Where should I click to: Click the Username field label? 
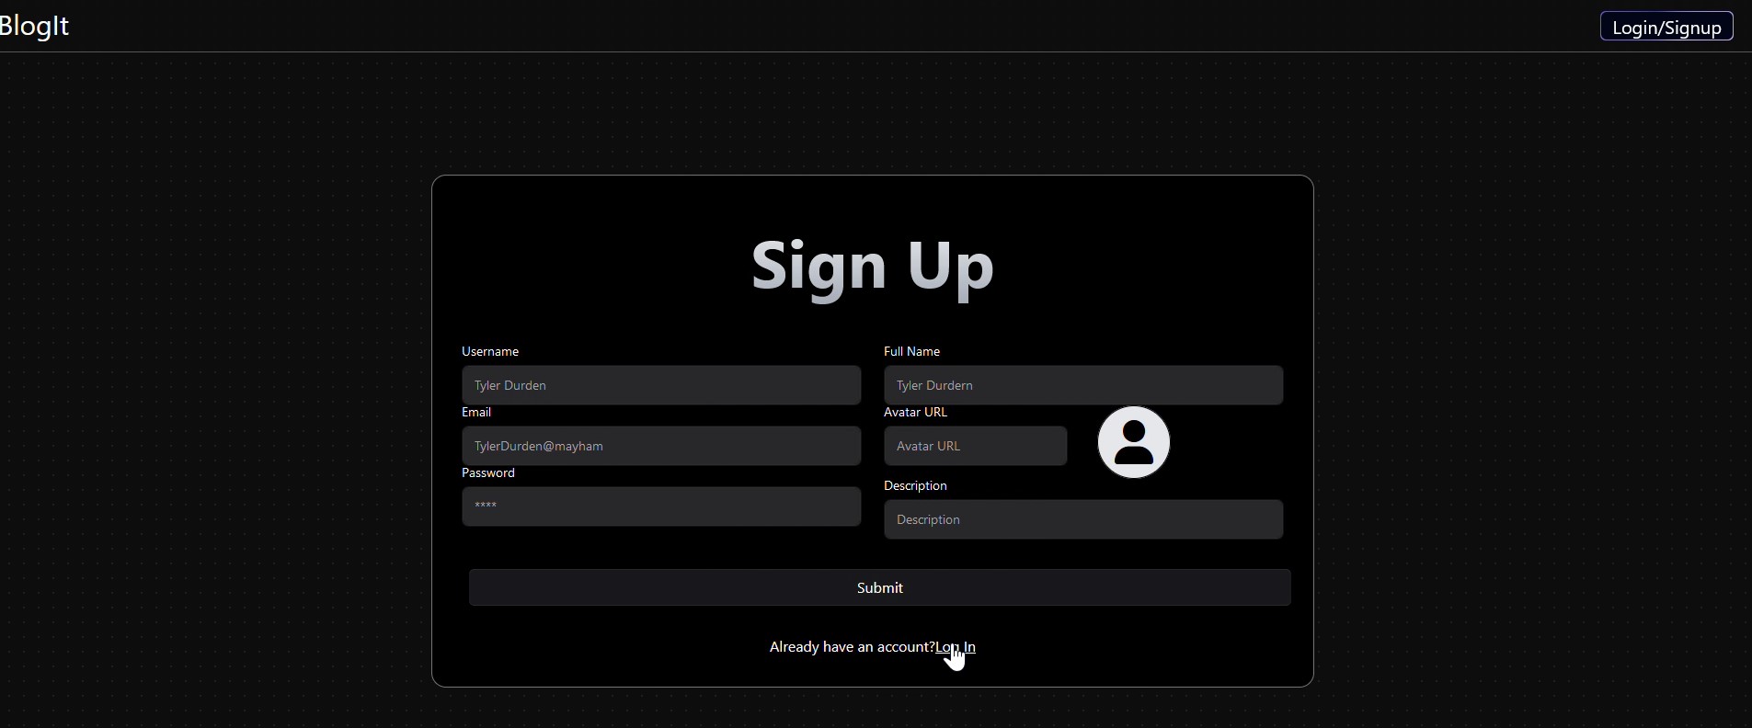(x=490, y=351)
